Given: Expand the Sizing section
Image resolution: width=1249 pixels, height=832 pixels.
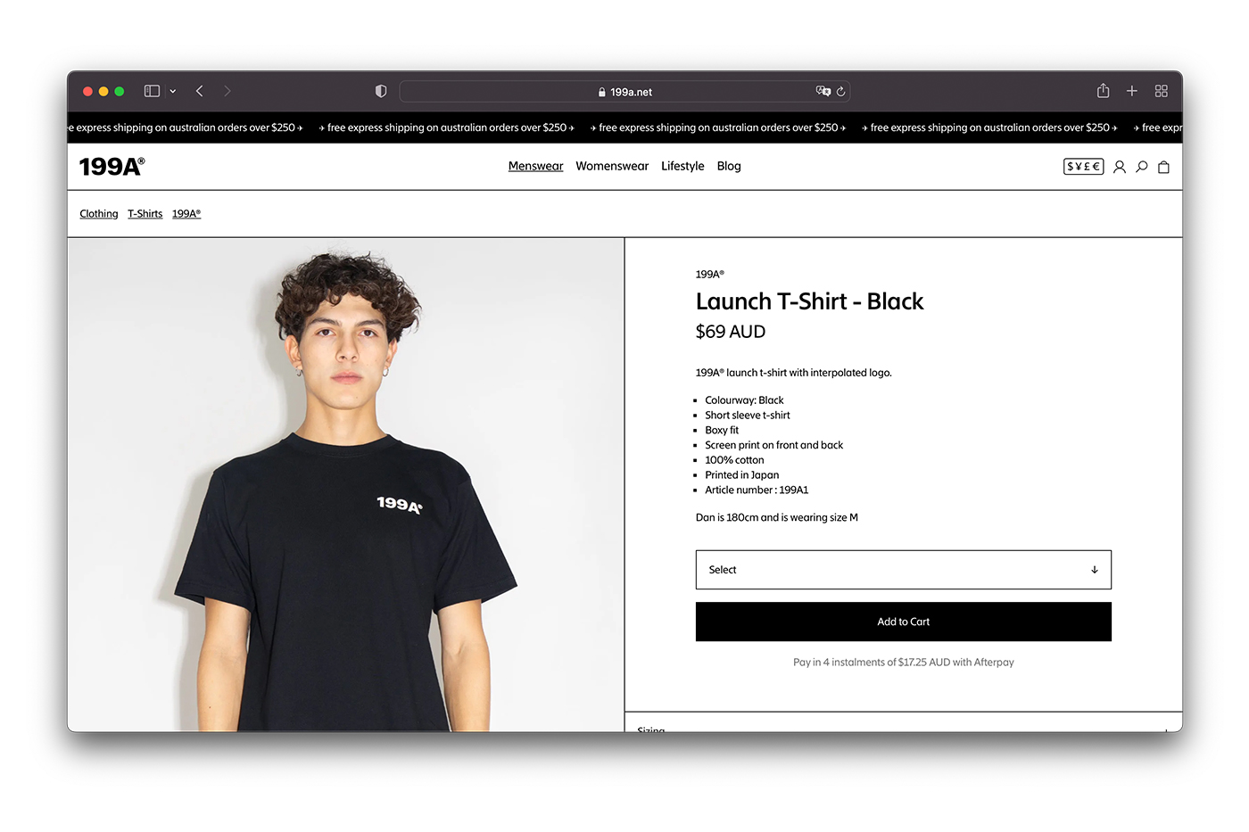Looking at the screenshot, I should click(x=904, y=727).
